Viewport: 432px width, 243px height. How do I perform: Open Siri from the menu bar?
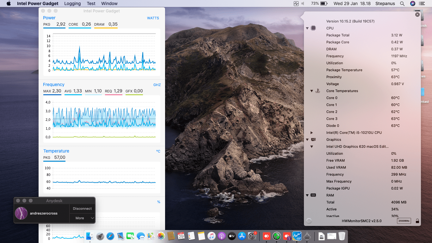point(412,3)
